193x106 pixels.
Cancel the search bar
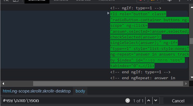click(x=178, y=101)
